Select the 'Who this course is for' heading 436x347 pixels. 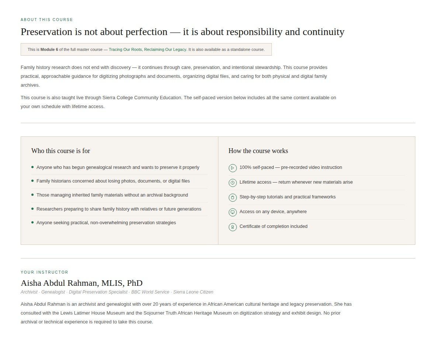pos(60,151)
